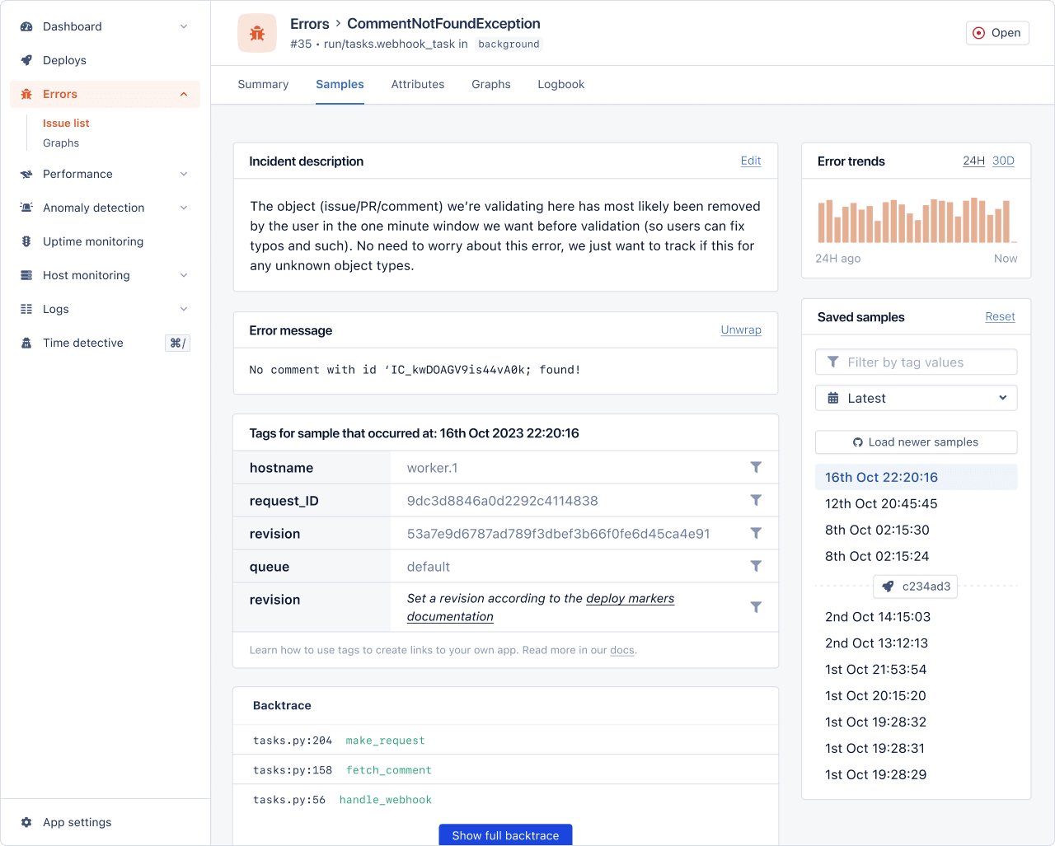Image resolution: width=1055 pixels, height=846 pixels.
Task: Expand the Dashboard menu chevron
Action: 184,26
